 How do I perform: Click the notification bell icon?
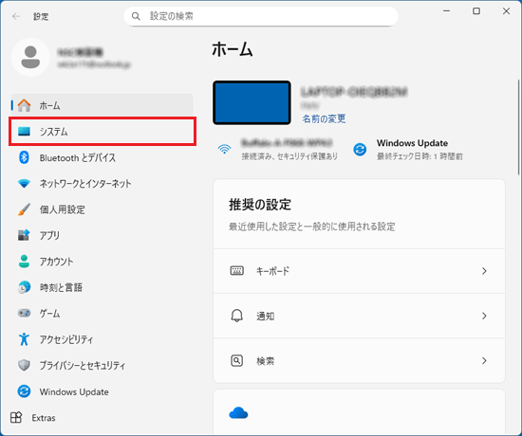[x=236, y=316]
